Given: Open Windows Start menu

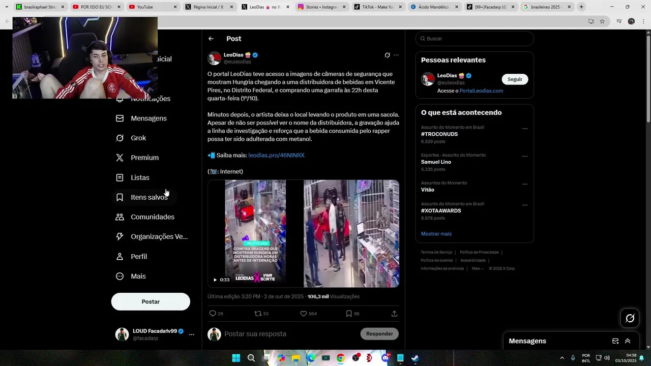Looking at the screenshot, I should point(236,358).
